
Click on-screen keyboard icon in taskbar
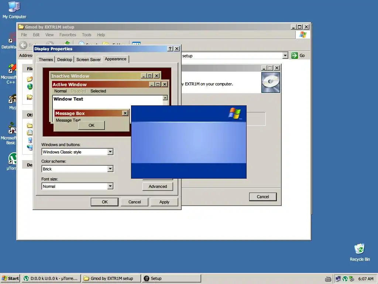328,279
